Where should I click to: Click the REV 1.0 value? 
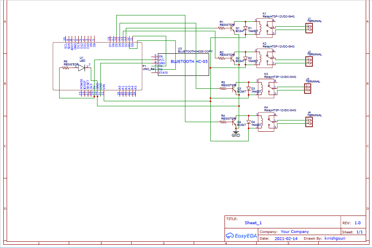[357, 223]
